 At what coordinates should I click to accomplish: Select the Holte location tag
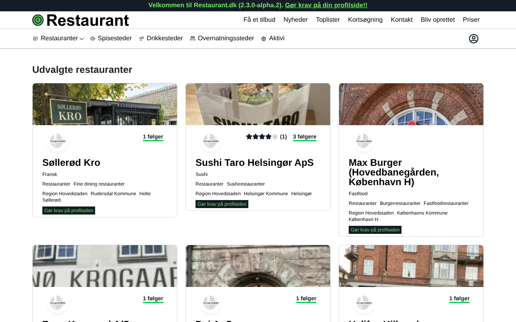[x=145, y=194]
